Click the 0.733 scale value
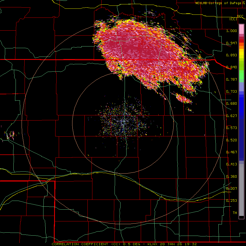This screenshot has width=246, height=246. (x=232, y=92)
